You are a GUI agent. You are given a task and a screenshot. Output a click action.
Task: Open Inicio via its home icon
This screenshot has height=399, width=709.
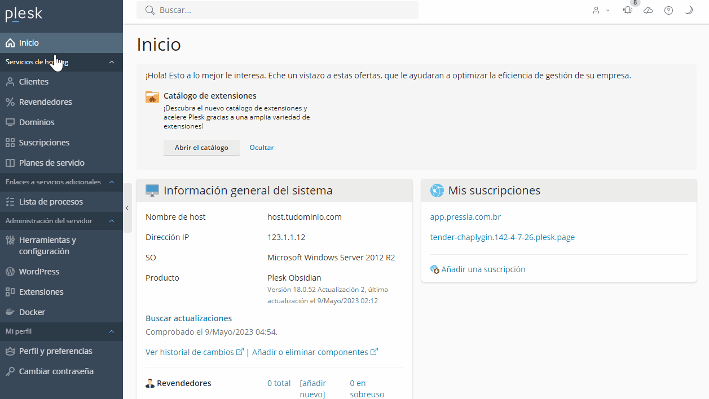coord(10,43)
